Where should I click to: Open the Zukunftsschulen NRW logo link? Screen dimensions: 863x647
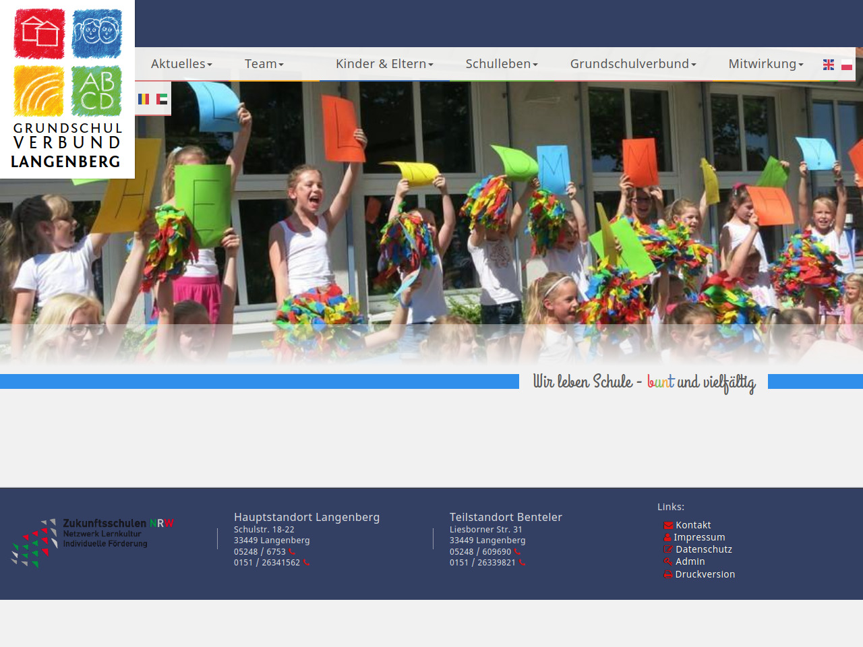click(x=92, y=542)
